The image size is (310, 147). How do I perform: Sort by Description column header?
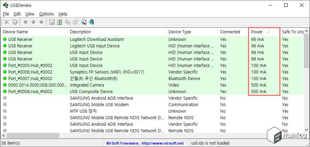tap(117, 32)
